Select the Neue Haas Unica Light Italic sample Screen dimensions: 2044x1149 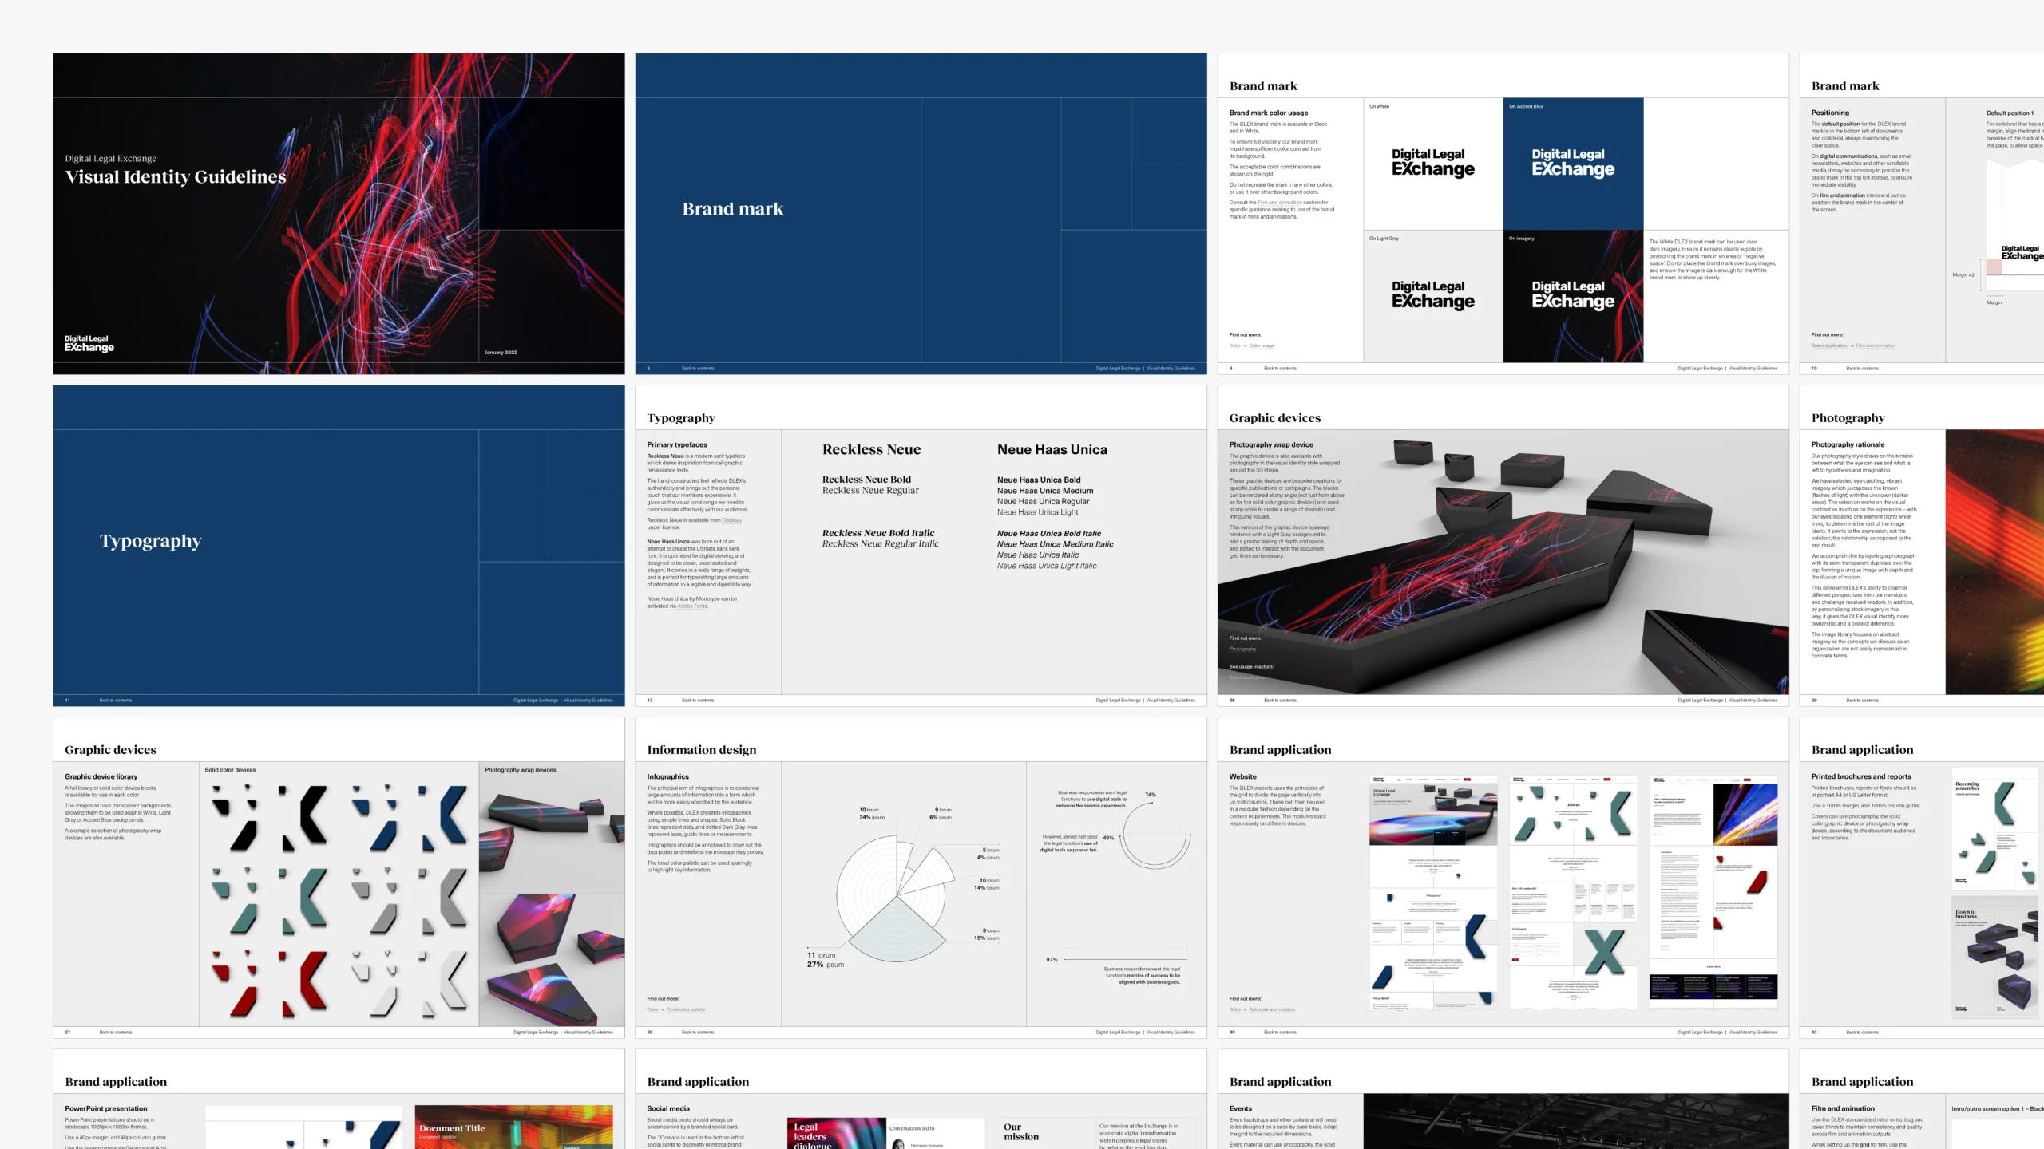click(1047, 566)
